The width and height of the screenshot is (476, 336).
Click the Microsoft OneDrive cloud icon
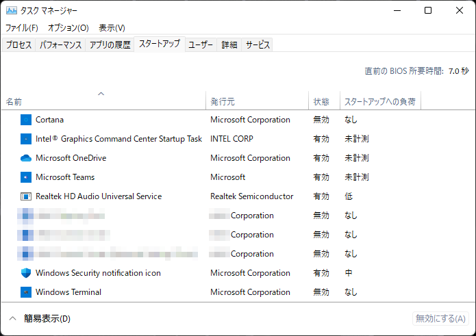point(26,158)
